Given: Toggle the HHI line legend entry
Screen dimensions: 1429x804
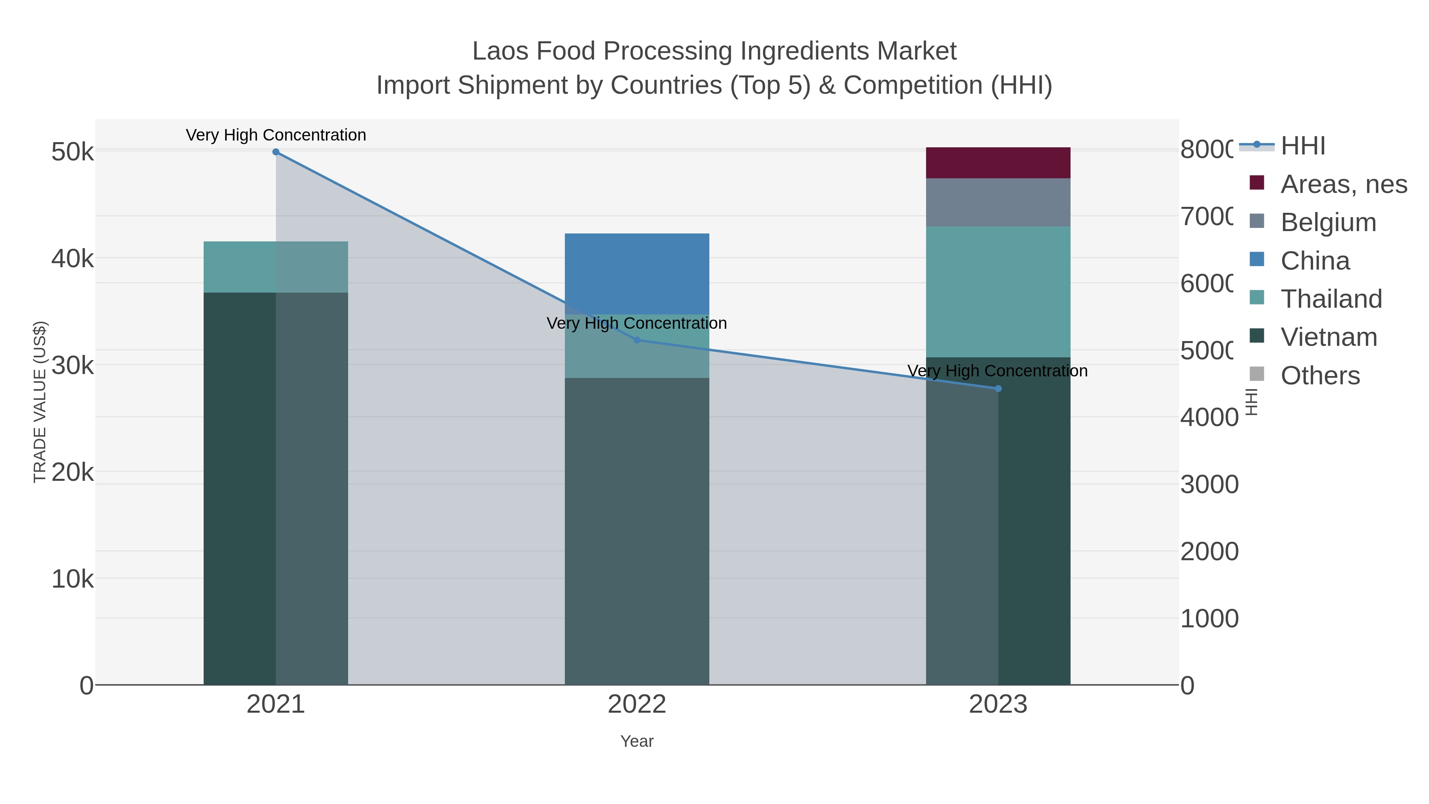Looking at the screenshot, I should coord(1282,146).
